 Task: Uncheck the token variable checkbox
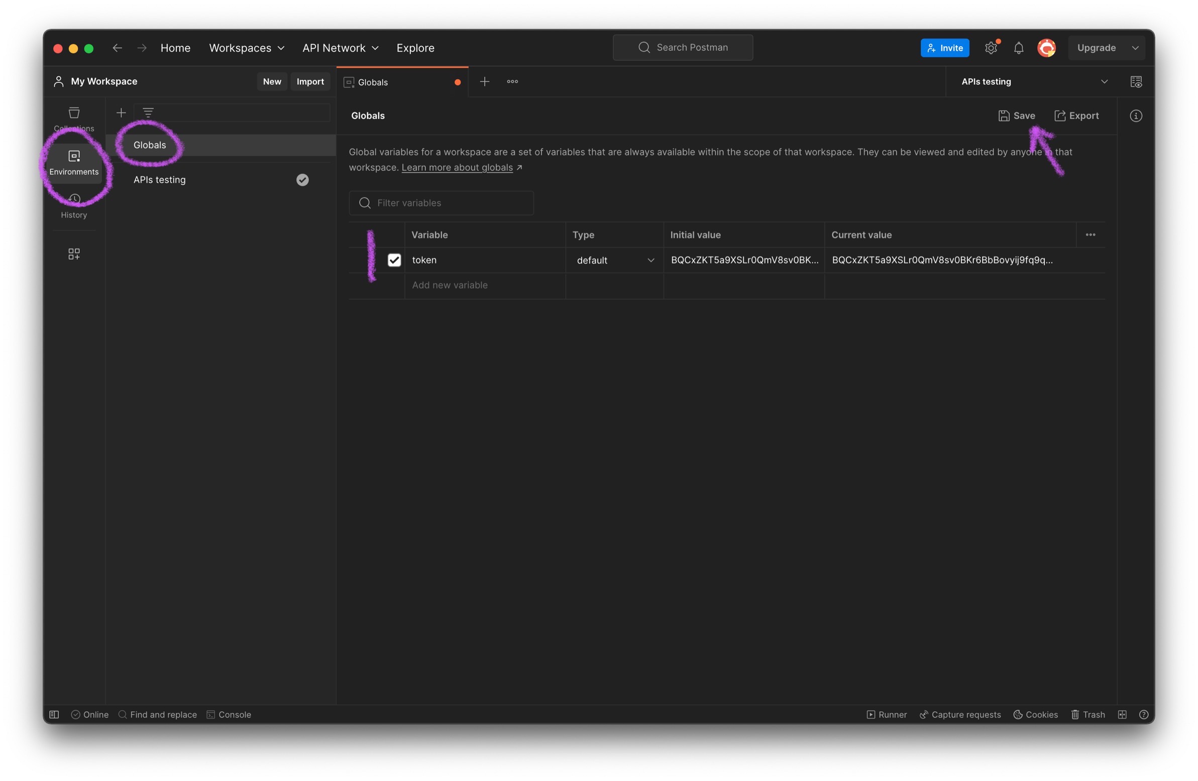(394, 260)
